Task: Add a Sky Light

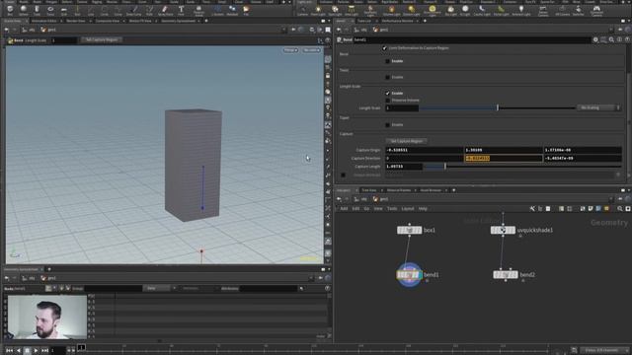Action: pos(450,11)
